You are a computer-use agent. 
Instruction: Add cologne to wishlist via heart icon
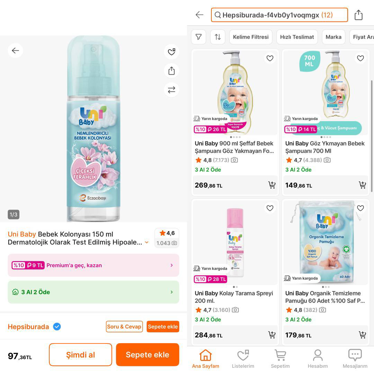[171, 52]
